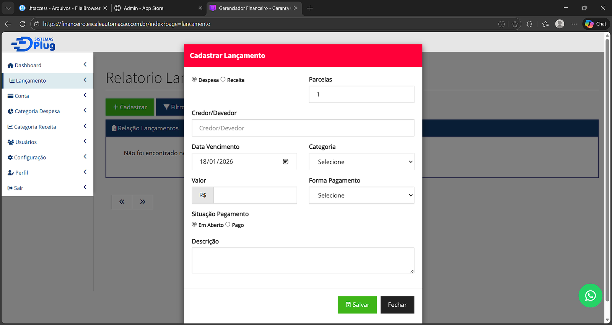Screen dimensions: 612x325
Task: Click the Sistemas Plug logo
Action: coord(34,44)
